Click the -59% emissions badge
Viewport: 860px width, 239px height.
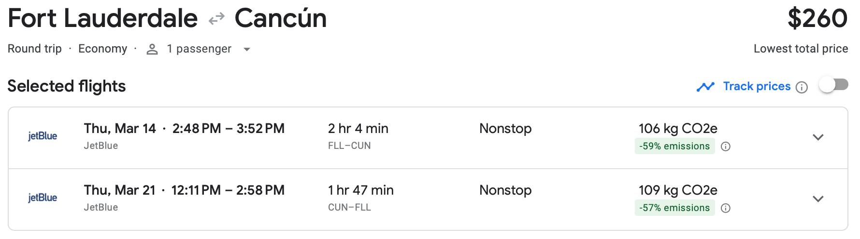coord(674,146)
